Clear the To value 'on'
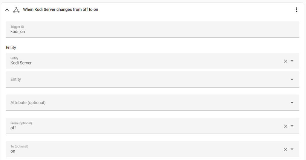Image resolution: width=306 pixels, height=160 pixels. tap(285, 149)
